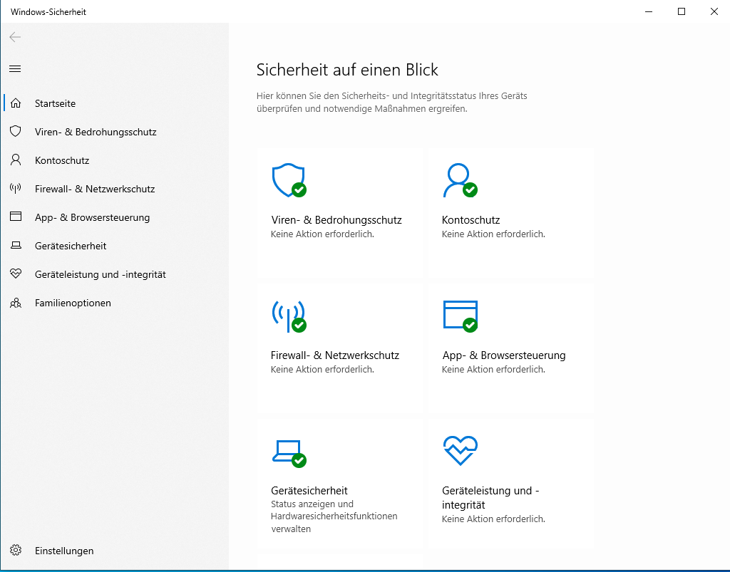Screen dimensions: 730x572
Task: Minimize the Windows-Sicherheit window
Action: (649, 11)
